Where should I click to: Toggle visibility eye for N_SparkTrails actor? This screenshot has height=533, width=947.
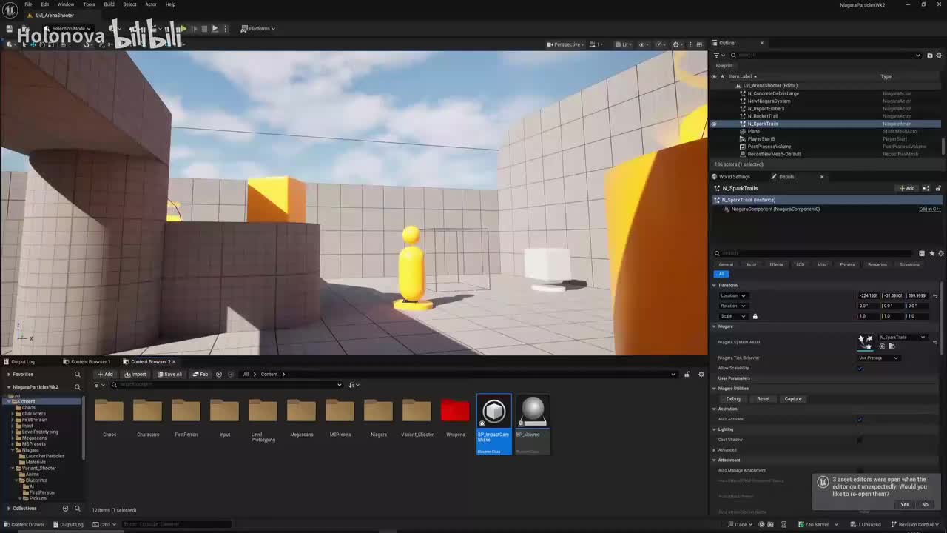tap(714, 124)
